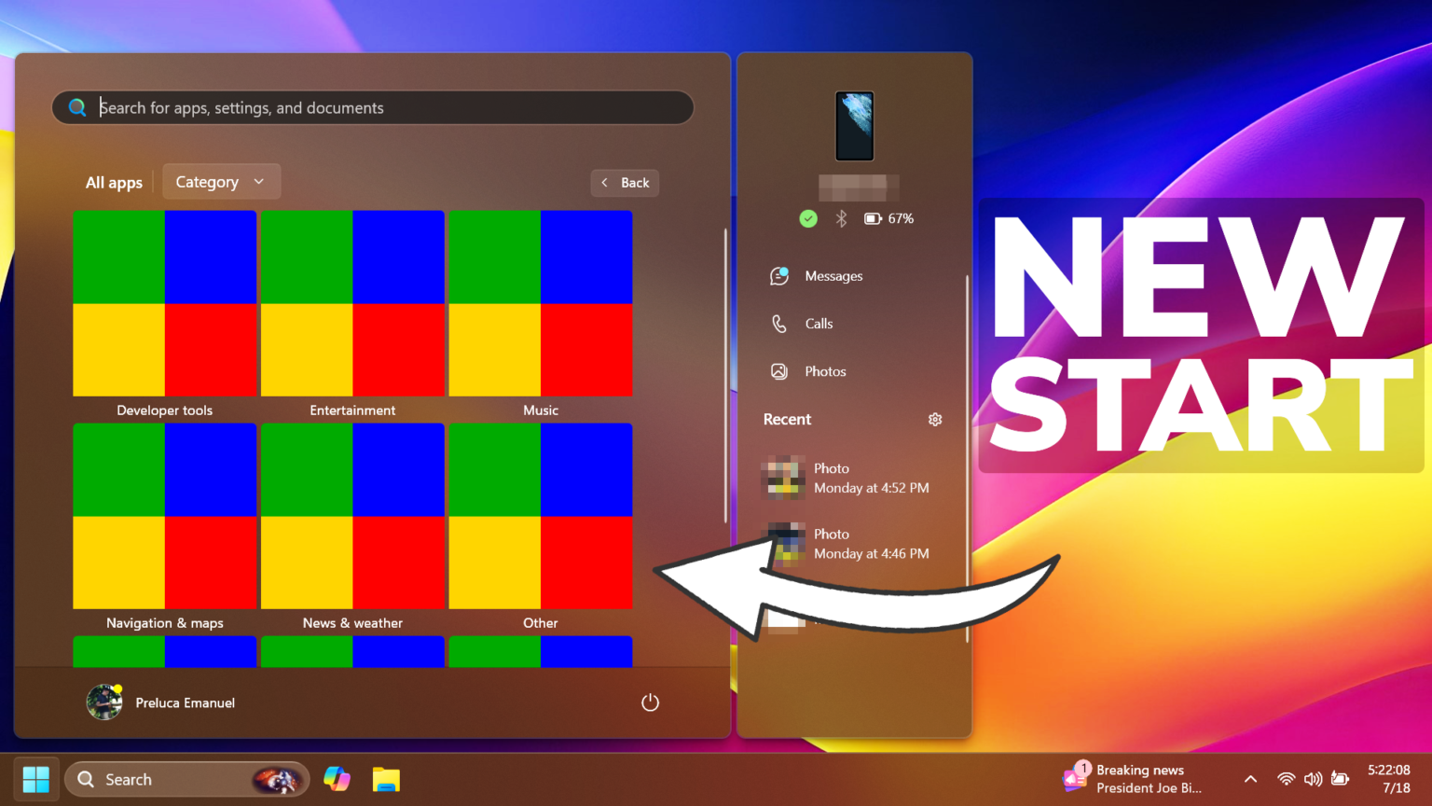Open File Explorer from the taskbar
Screen dimensions: 1432x806
tap(386, 778)
